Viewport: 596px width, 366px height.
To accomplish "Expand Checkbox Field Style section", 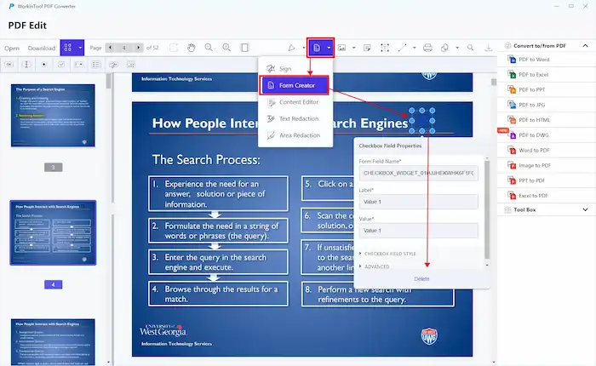I will 387,254.
